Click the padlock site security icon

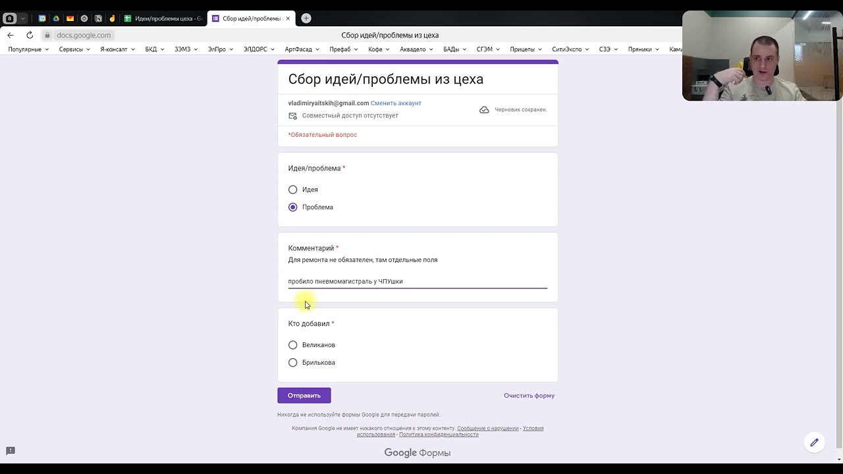tap(47, 35)
